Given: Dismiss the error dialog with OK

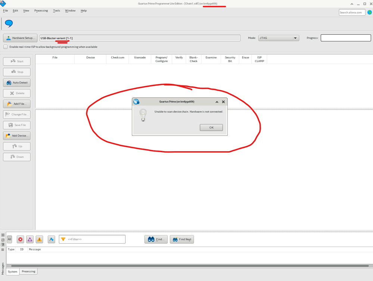Looking at the screenshot, I should pos(211,127).
